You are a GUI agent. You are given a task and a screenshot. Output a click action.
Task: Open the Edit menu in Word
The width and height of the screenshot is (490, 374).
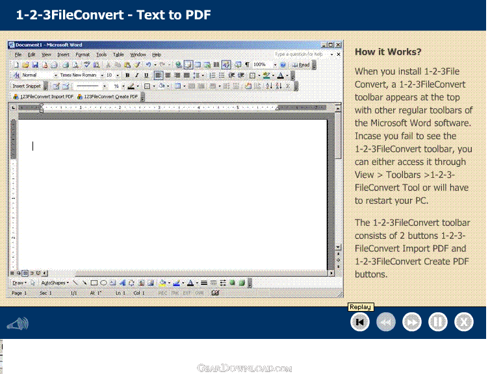pos(31,55)
